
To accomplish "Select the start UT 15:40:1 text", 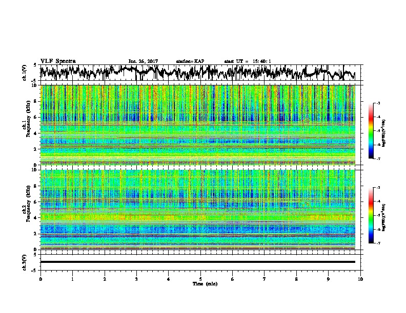I will pos(248,61).
